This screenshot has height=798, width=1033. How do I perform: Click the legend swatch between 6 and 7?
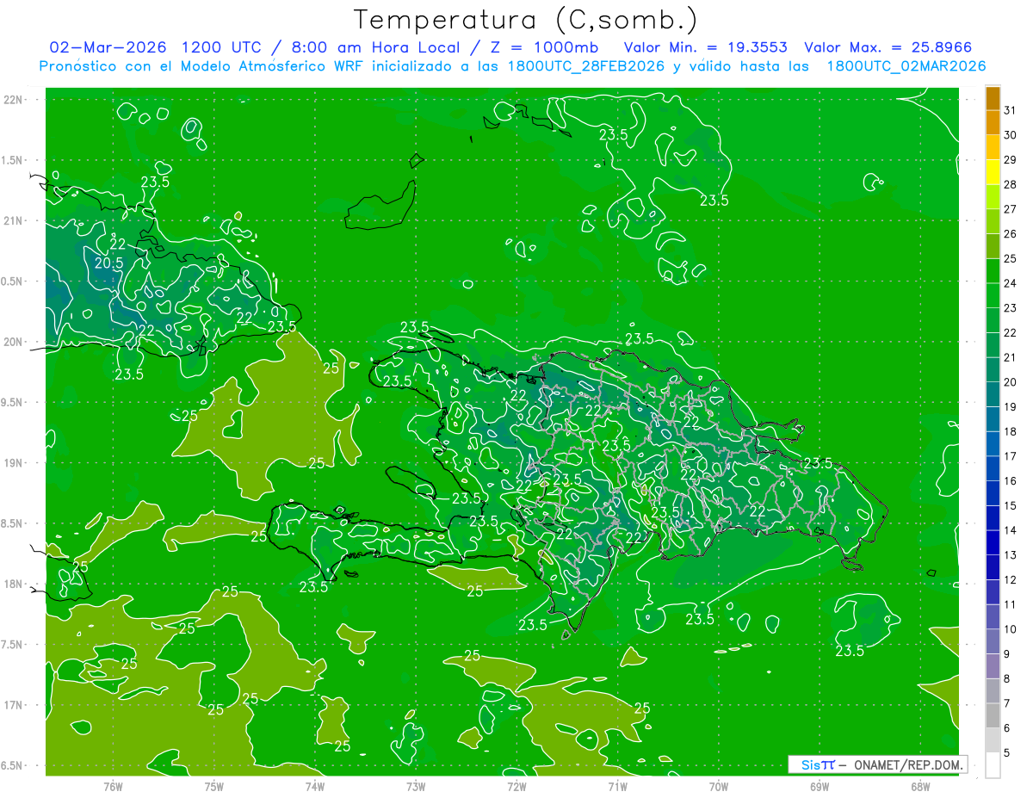(x=993, y=715)
